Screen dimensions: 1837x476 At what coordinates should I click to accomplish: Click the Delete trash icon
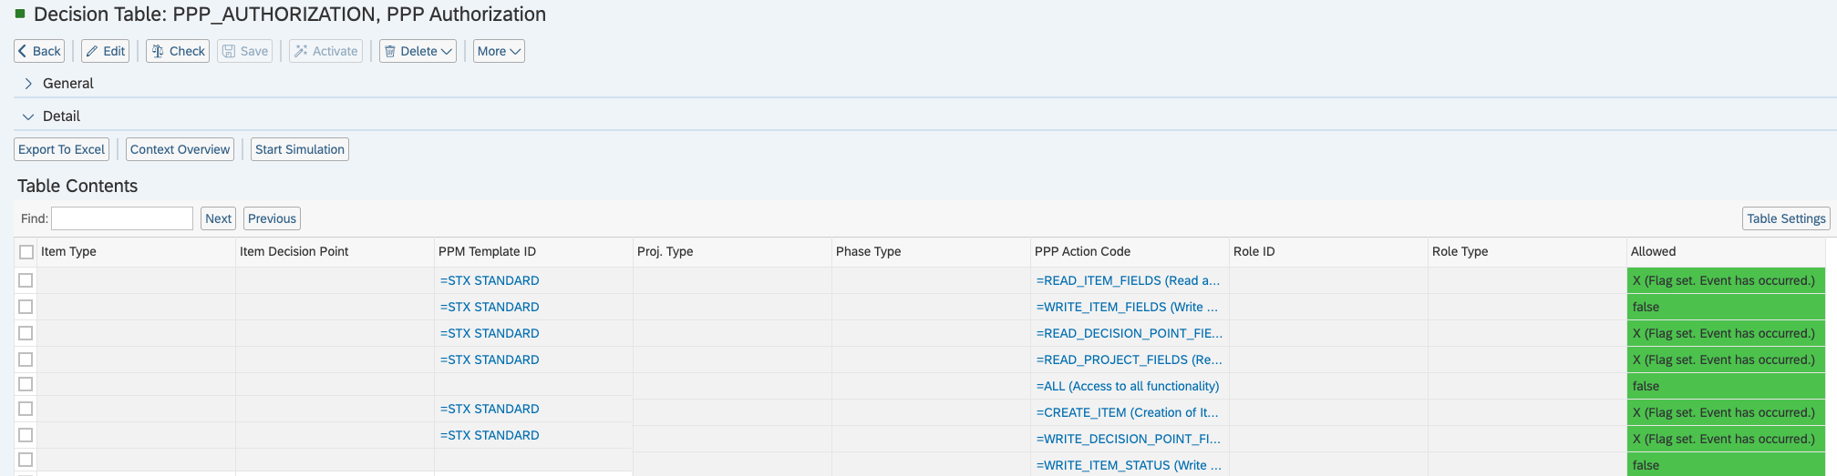[390, 51]
